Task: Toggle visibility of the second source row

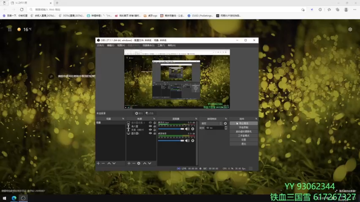Action: (x=150, y=126)
